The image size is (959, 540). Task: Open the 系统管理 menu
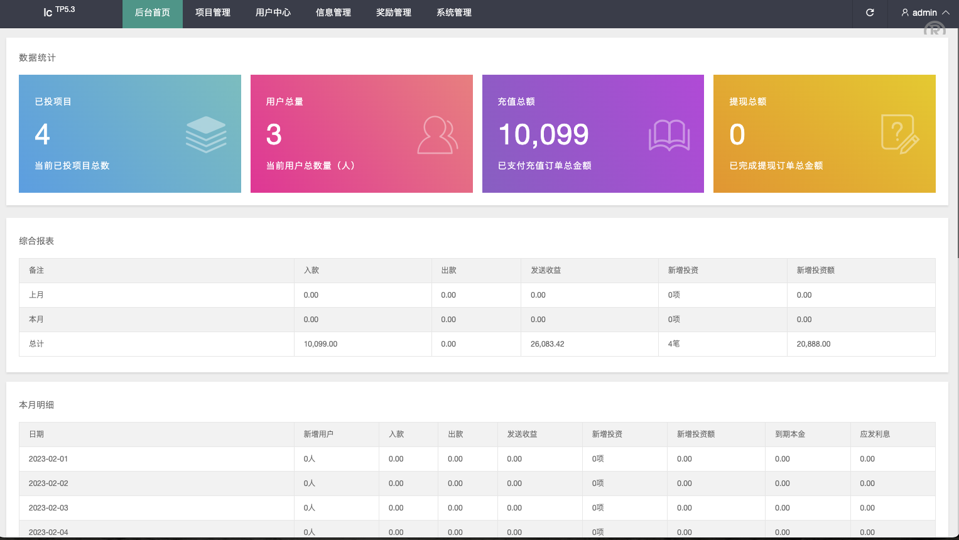(x=454, y=13)
